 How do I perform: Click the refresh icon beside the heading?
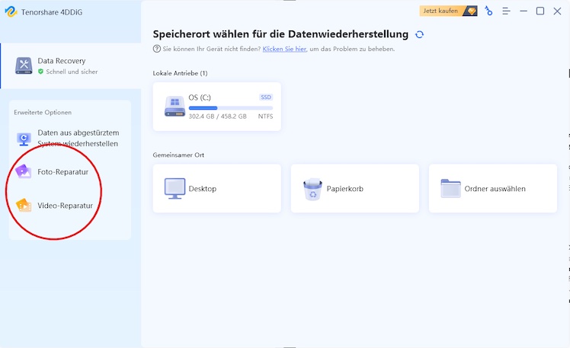coord(419,35)
